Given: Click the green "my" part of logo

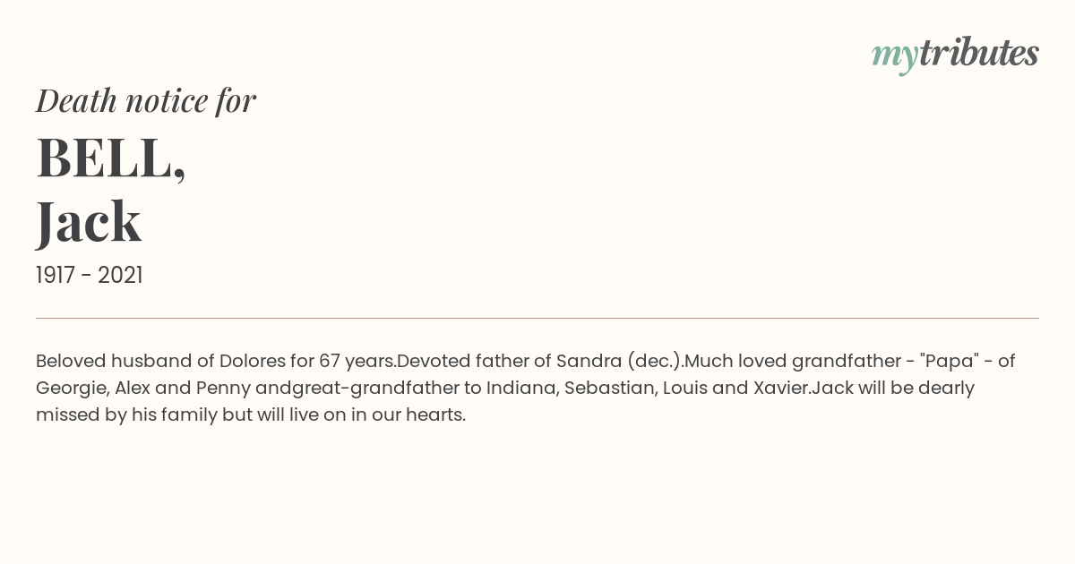Looking at the screenshot, I should (x=894, y=57).
